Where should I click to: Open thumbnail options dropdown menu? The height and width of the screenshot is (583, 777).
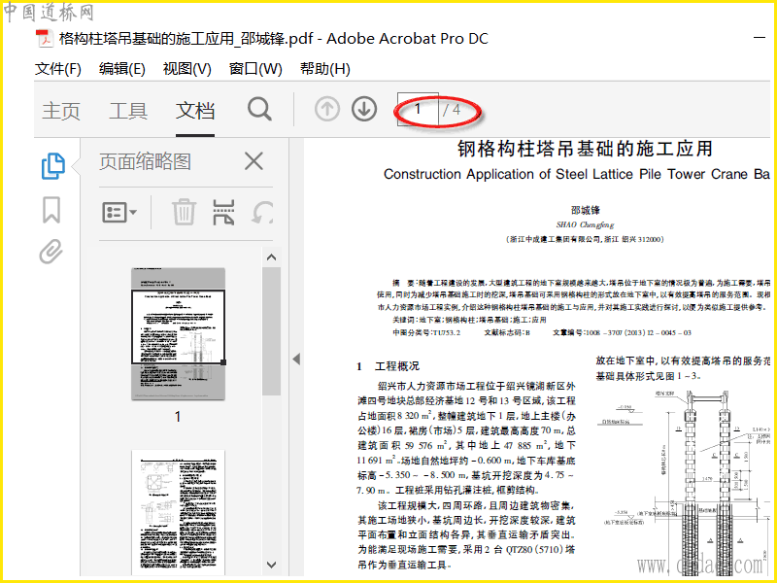coord(118,213)
